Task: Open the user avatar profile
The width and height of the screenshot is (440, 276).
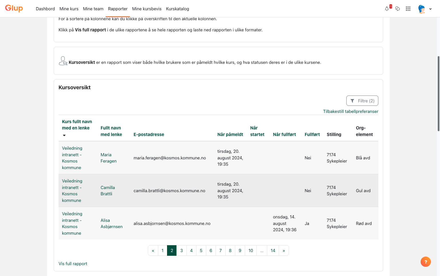Action: pyautogui.click(x=421, y=9)
